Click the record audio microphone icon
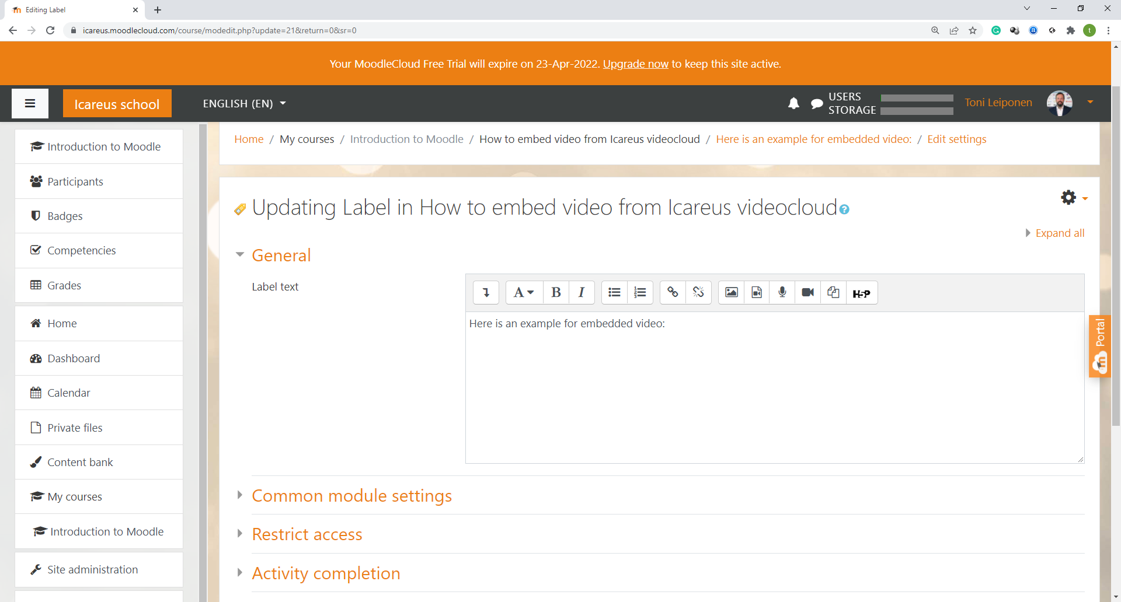Viewport: 1121px width, 602px height. pos(782,293)
